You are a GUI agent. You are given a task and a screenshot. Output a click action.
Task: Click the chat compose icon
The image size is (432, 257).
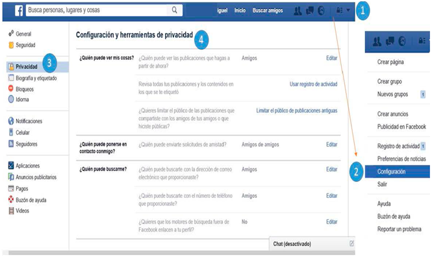pyautogui.click(x=351, y=243)
